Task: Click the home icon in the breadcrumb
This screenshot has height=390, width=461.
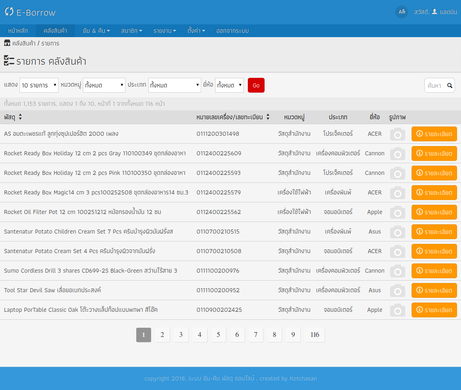Action: pyautogui.click(x=6, y=43)
